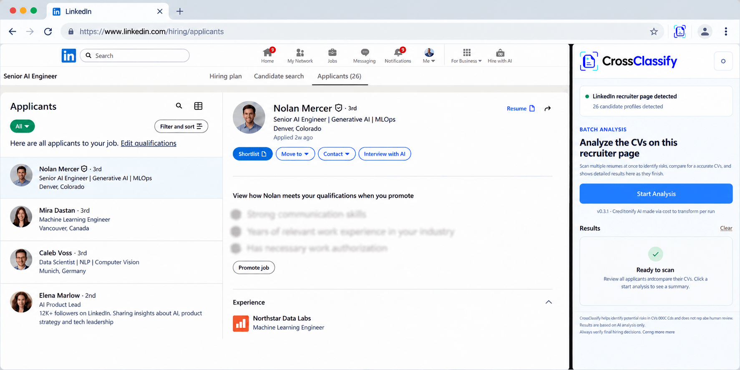Screen dimensions: 740x370
Task: Select applicant Mira Dastan
Action: 111,219
